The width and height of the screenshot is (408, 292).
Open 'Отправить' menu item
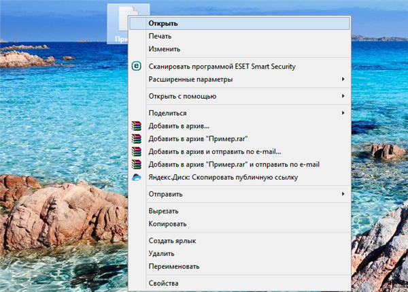(239, 194)
